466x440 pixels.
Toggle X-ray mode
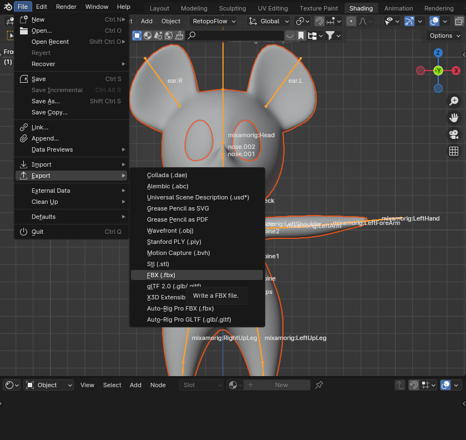[x=459, y=21]
